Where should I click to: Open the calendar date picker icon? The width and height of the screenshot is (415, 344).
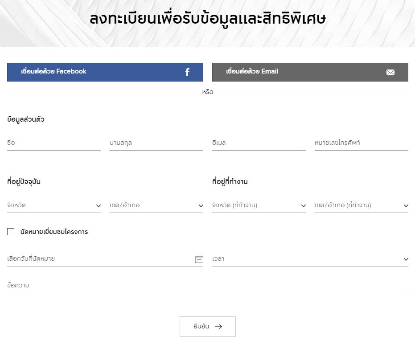(x=199, y=259)
